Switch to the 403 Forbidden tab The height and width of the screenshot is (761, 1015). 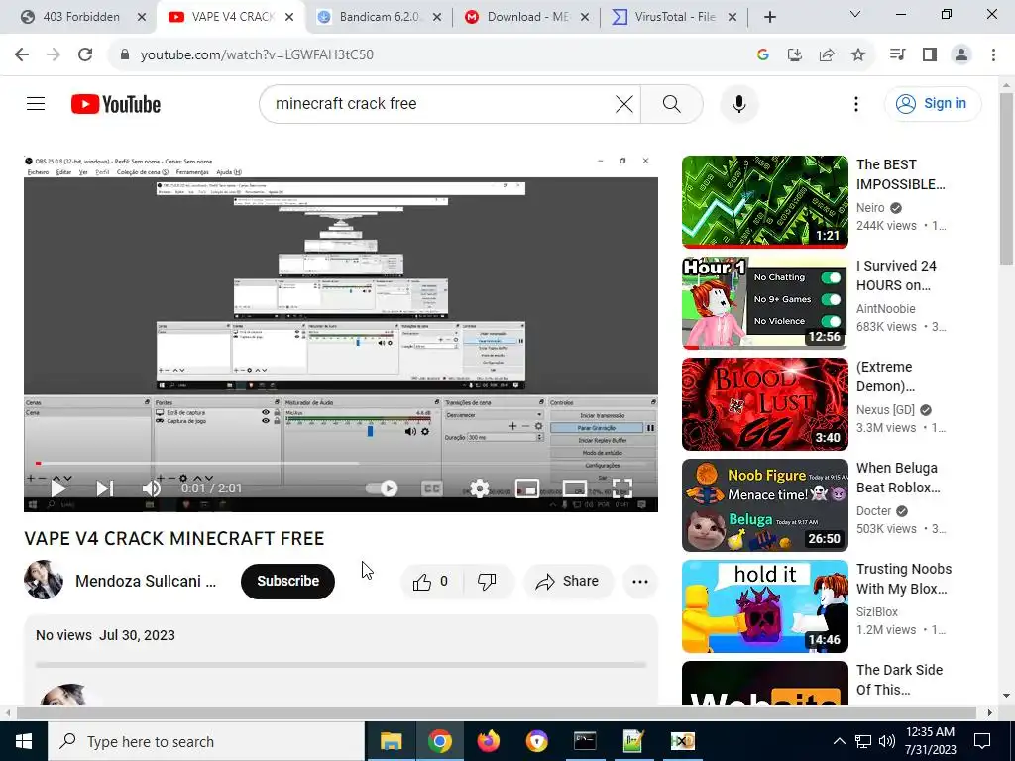point(81,17)
